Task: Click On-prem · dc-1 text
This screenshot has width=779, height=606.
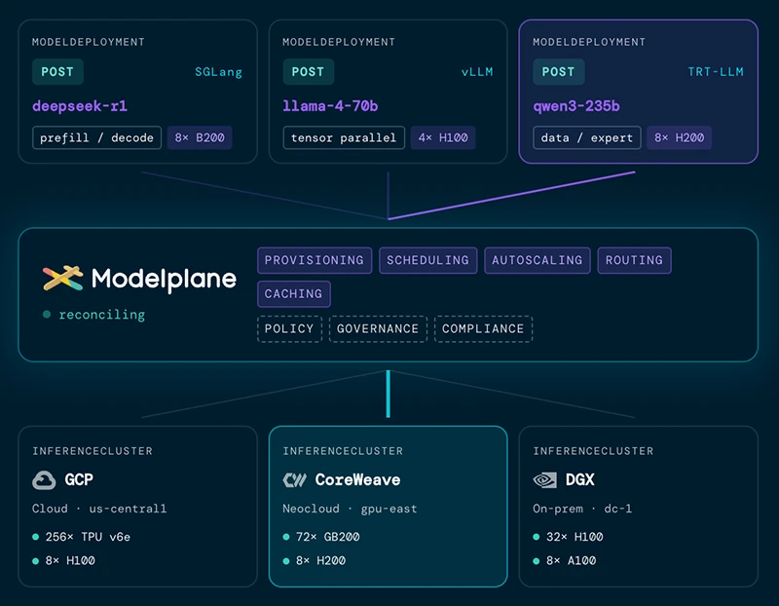Action: coord(582,510)
